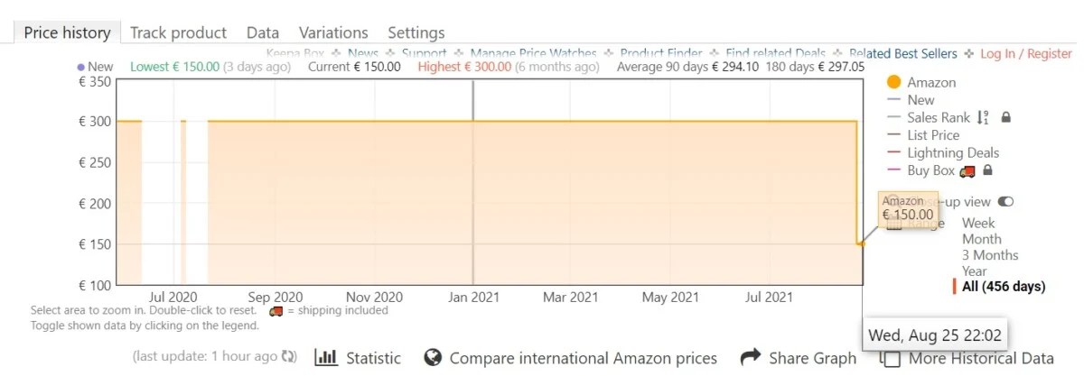Screen dimensions: 1084x376
Task: Click the refresh icon beside last update
Action: point(289,357)
